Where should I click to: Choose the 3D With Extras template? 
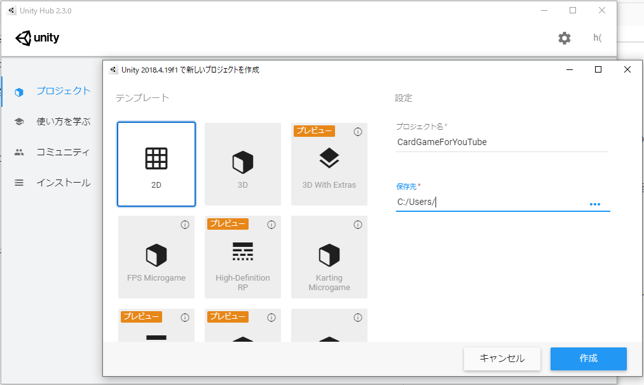click(x=329, y=164)
